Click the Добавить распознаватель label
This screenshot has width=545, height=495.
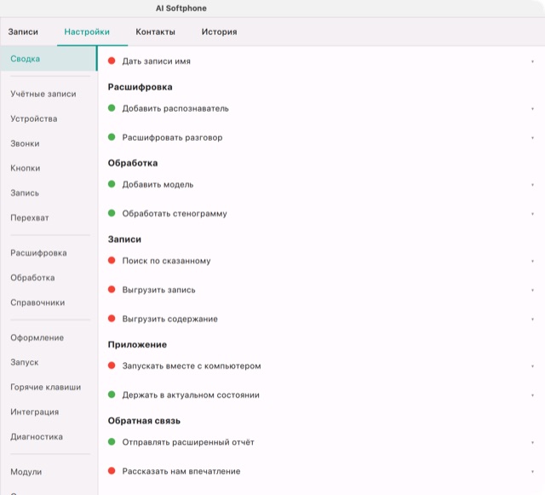point(175,108)
